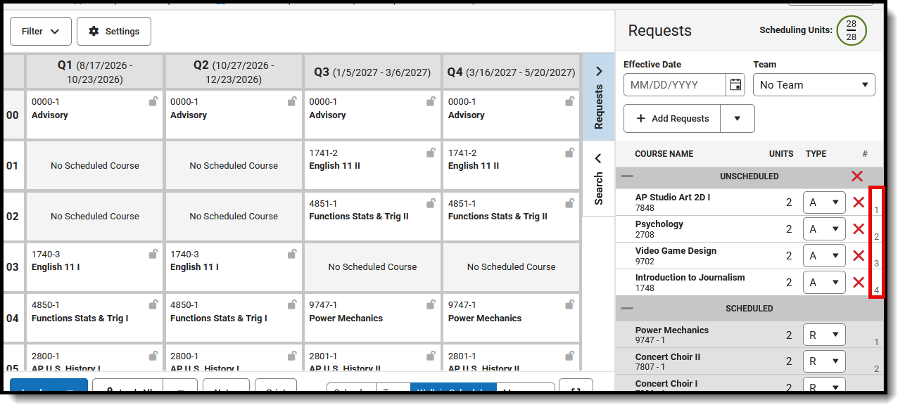Click the Q1 column header

(95, 72)
